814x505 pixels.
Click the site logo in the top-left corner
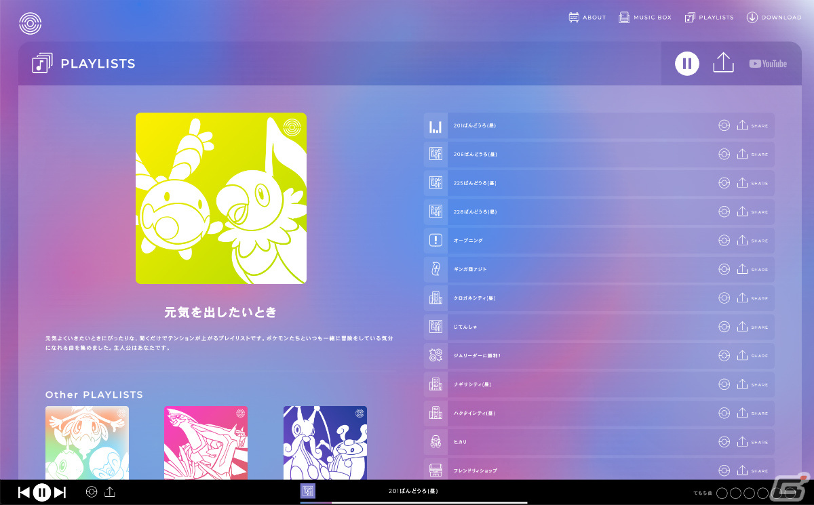click(30, 24)
